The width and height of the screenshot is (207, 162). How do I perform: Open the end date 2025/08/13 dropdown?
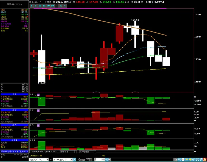pos(71,160)
